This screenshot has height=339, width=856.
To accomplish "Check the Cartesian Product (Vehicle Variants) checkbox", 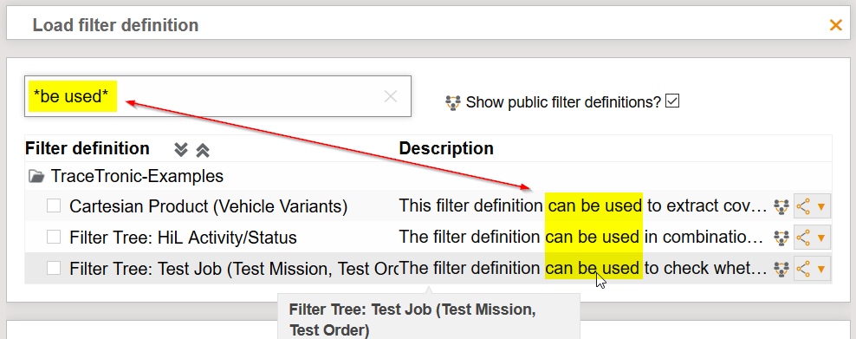I will pyautogui.click(x=54, y=205).
